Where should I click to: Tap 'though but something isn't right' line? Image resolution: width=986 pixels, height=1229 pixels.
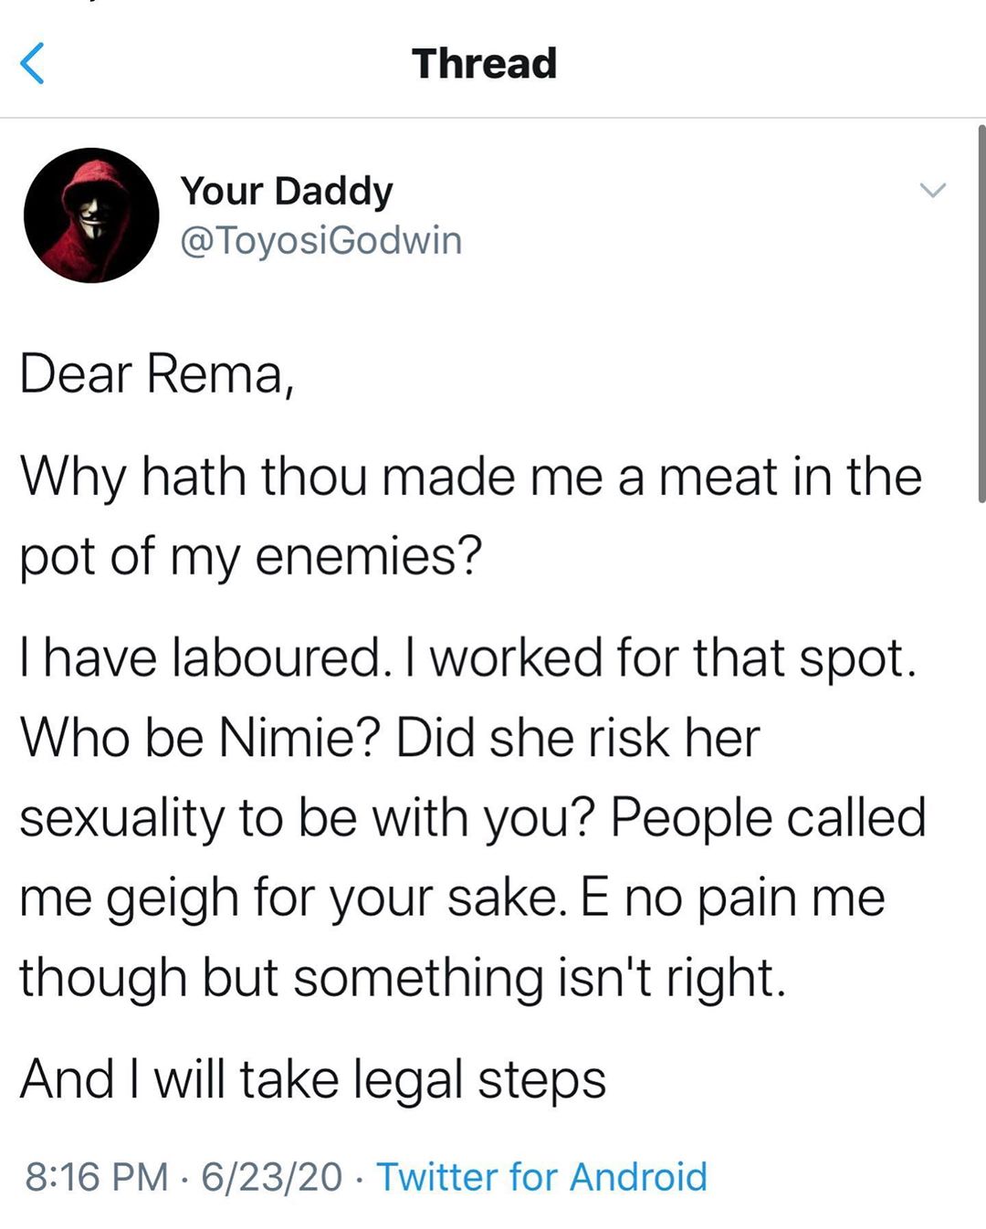point(403,977)
